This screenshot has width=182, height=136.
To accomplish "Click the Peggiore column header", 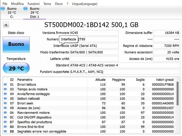I will coord(118,80).
